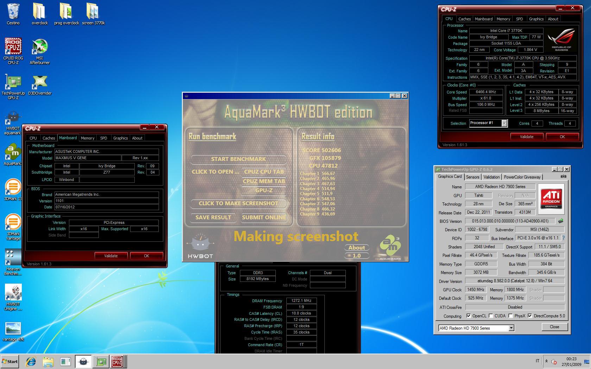Image resolution: width=591 pixels, height=369 pixels.
Task: Expand AMD Radeon HD 7900 Series dropdown
Action: tap(511, 328)
